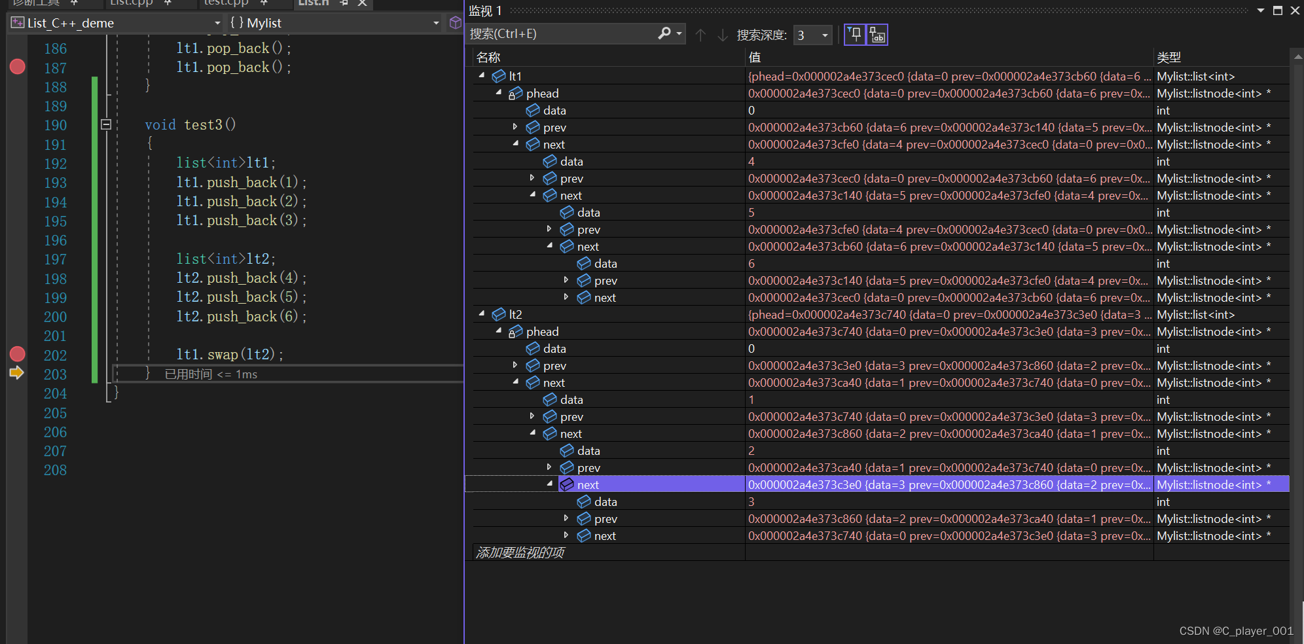
Task: Select the lt2 variable cube icon
Action: coord(499,315)
